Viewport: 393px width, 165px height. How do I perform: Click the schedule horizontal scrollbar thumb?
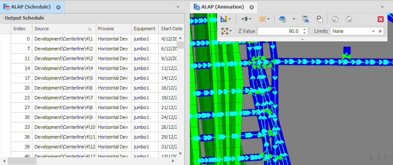pos(22,161)
